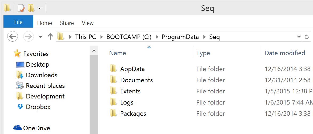Image resolution: width=313 pixels, height=134 pixels.
Task: Click the Forward navigation arrow
Action: [x=29, y=37]
